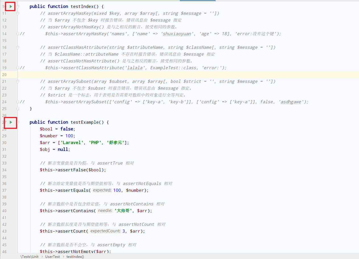Click the assertClassNotHasAttribute() comment on line 18
Screen dimensions: 359x259
(116, 61)
